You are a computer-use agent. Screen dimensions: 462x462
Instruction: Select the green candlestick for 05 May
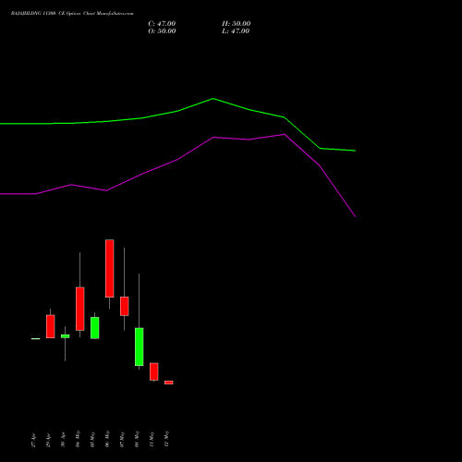[x=95, y=328]
